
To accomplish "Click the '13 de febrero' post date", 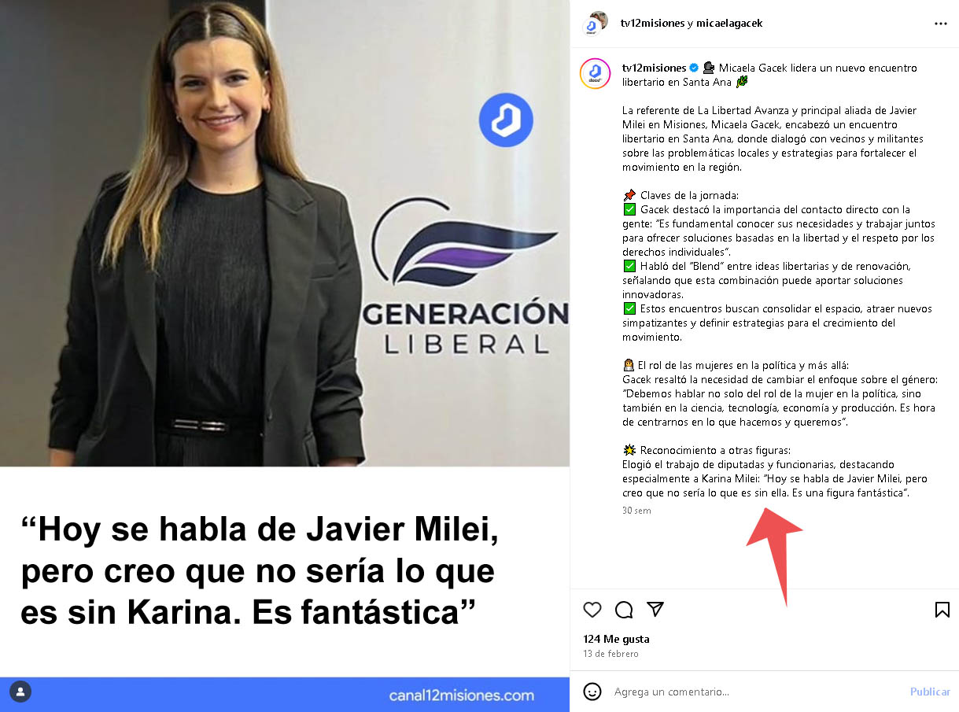I will tap(610, 654).
